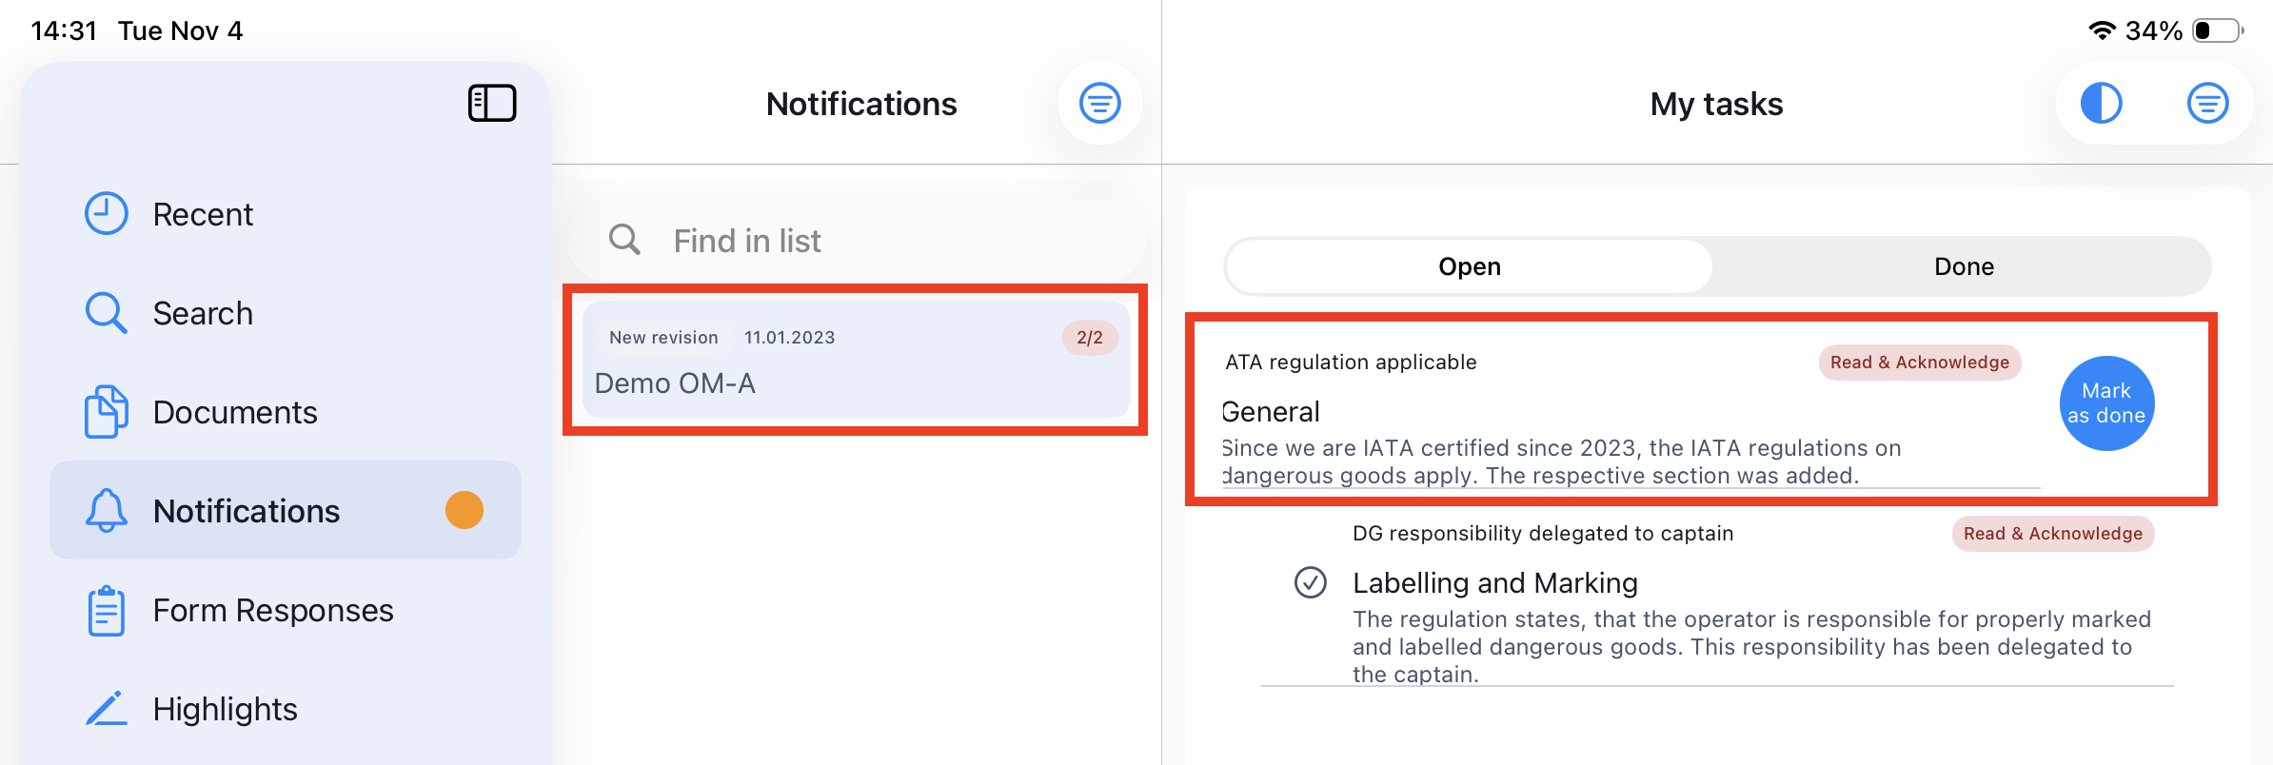Click the Find in list search field

[857, 241]
